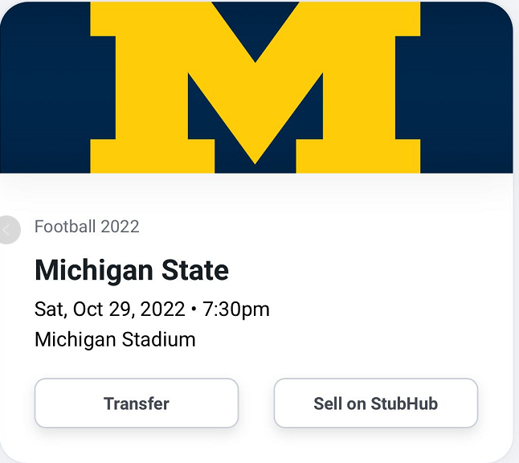The height and width of the screenshot is (463, 519).
Task: Click the previous ticket chevron arrow
Action: (7, 230)
